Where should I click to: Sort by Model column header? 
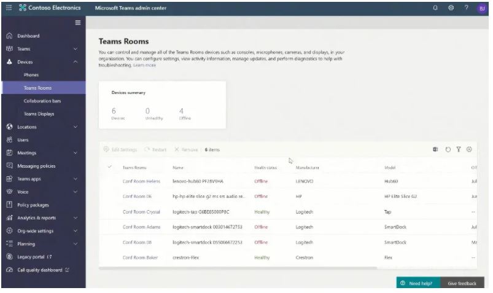click(390, 168)
